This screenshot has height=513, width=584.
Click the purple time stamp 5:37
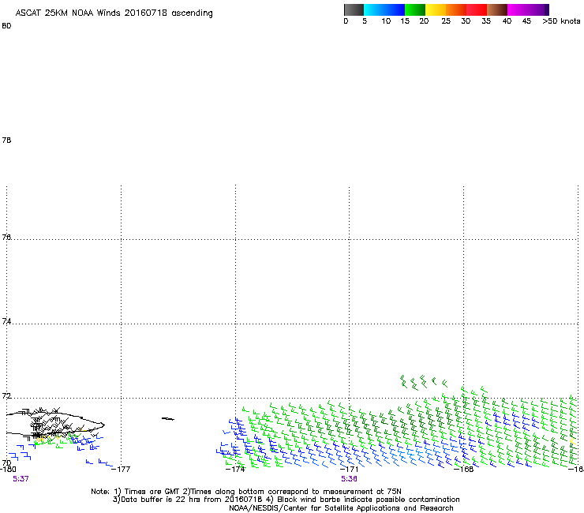coord(21,479)
